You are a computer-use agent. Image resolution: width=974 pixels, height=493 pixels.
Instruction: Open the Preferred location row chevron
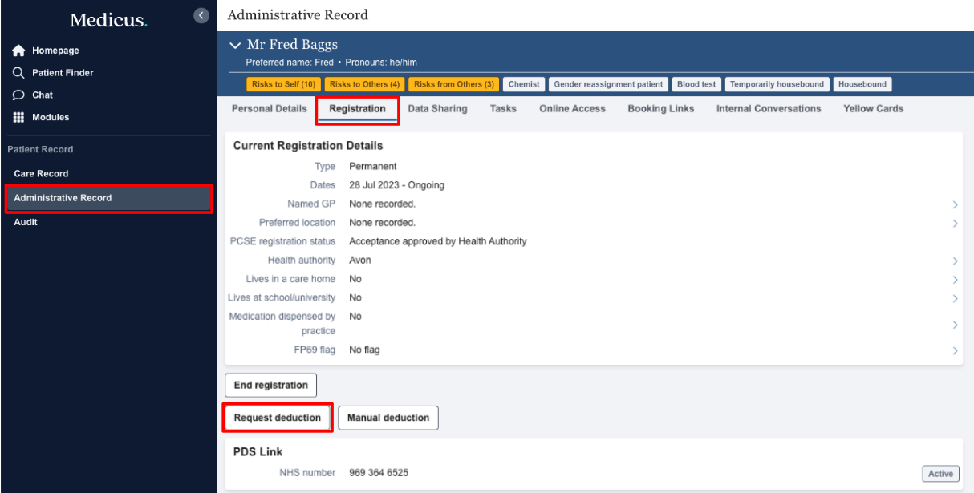[955, 224]
